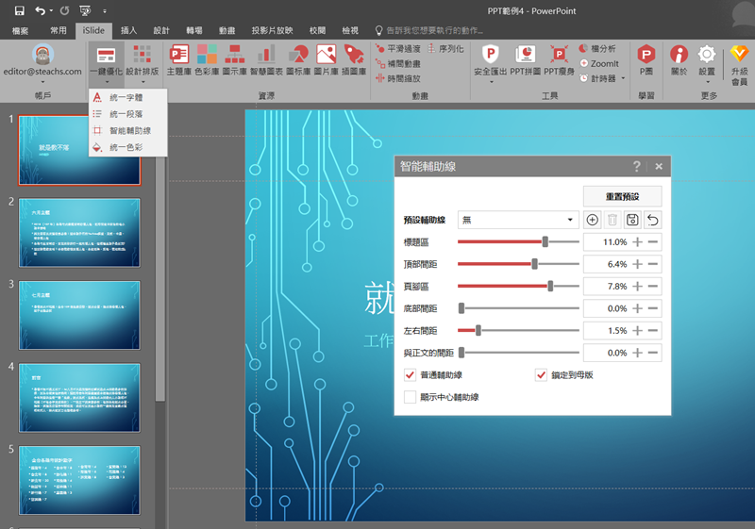The width and height of the screenshot is (755, 529).
Task: Open the 智慧圖表 smart chart library
Action: [267, 58]
